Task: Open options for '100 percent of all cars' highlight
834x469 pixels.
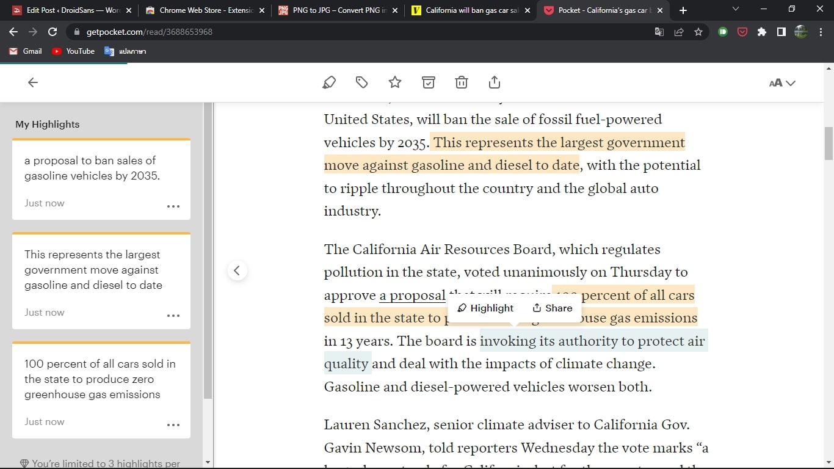Action: pos(173,425)
